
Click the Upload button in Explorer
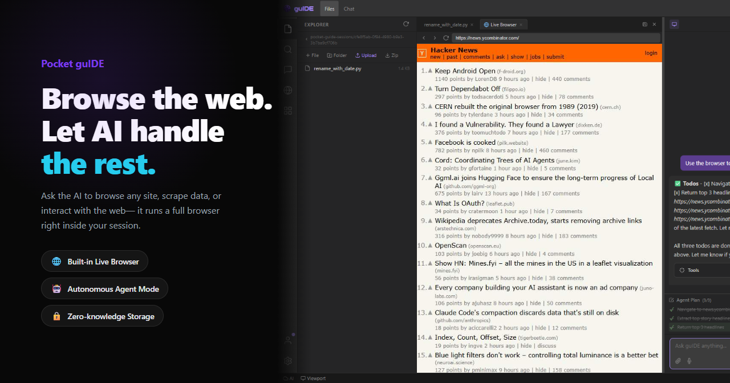[x=366, y=55]
